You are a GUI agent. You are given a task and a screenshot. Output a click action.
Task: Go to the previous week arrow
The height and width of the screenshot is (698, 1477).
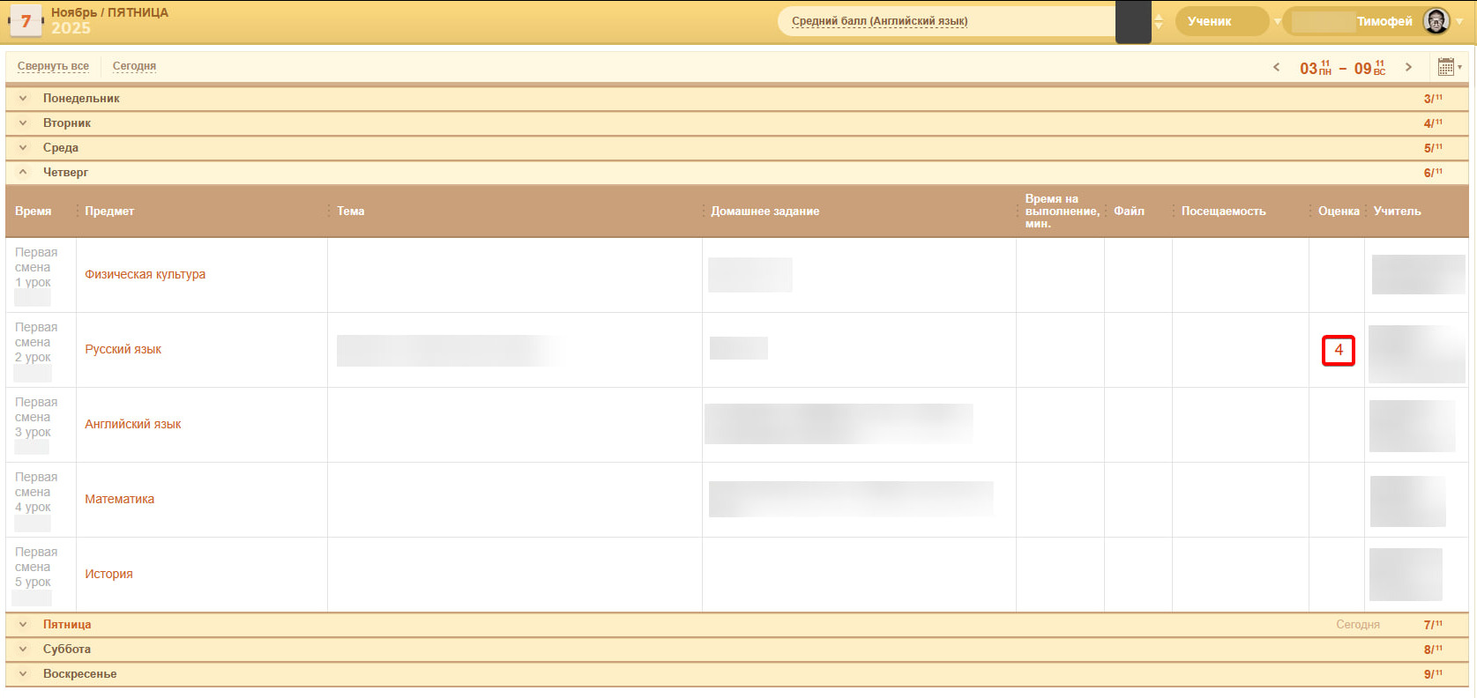click(1276, 67)
